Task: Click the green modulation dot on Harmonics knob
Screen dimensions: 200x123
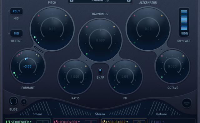Action: [87, 54]
